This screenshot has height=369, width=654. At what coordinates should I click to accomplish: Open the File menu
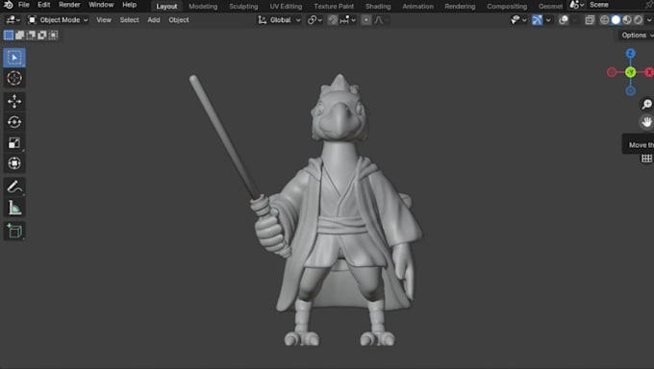(x=24, y=5)
